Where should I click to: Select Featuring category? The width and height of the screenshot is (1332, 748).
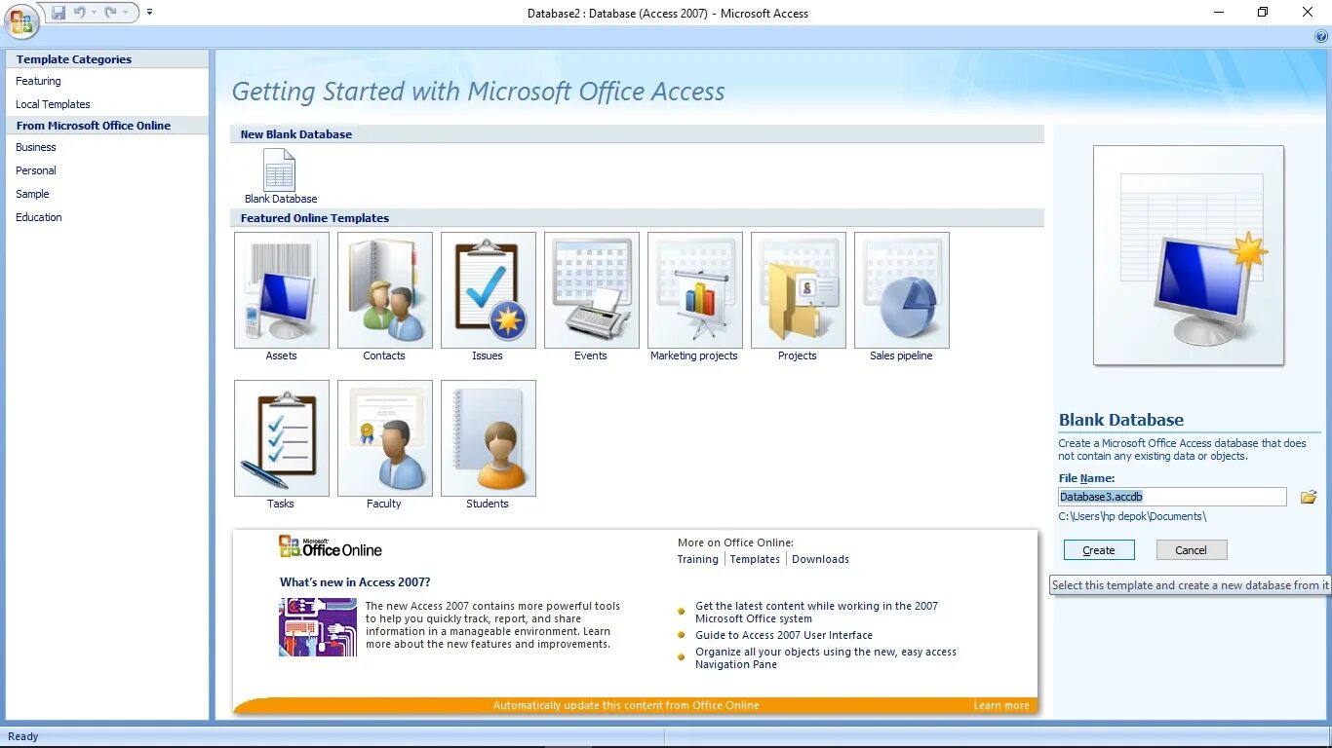[x=38, y=81]
